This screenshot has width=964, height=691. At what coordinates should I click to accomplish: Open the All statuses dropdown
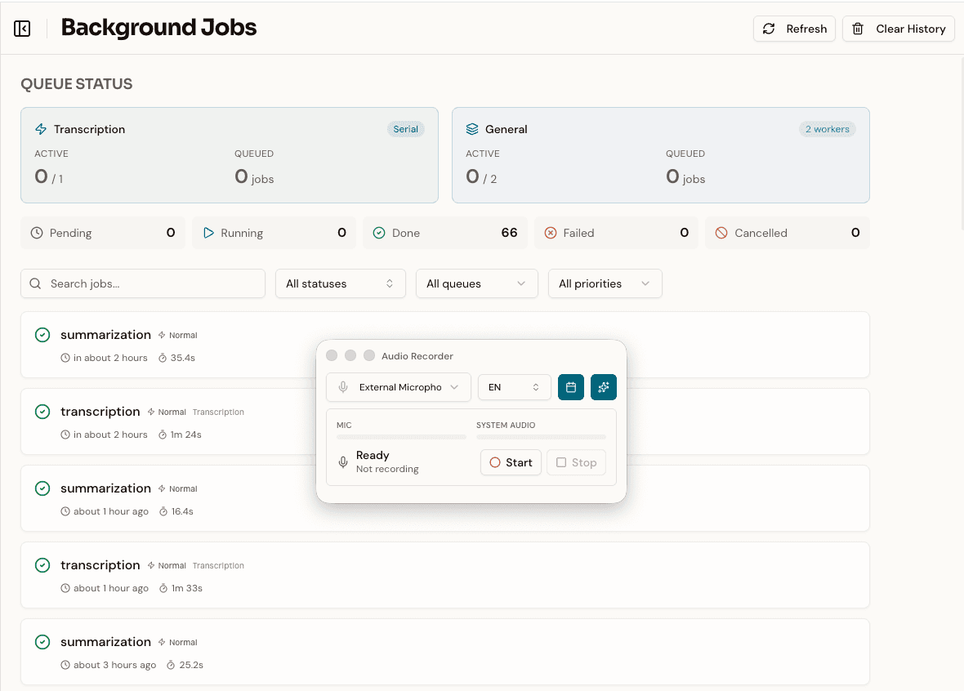click(340, 283)
